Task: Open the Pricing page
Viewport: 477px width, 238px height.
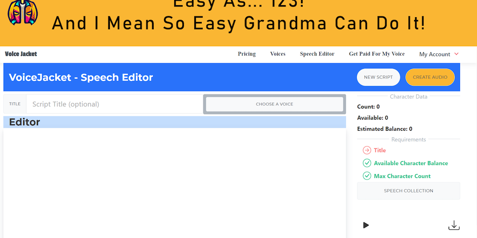Action: [247, 54]
